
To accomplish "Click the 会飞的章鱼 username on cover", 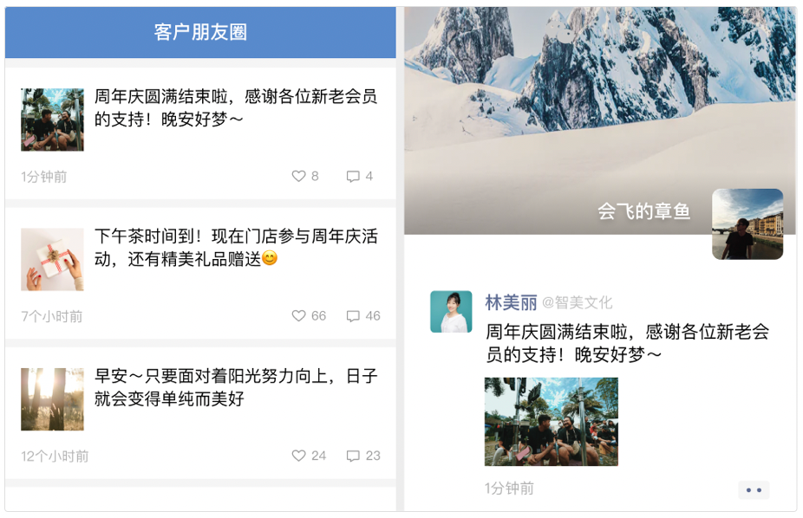I will pos(644,211).
